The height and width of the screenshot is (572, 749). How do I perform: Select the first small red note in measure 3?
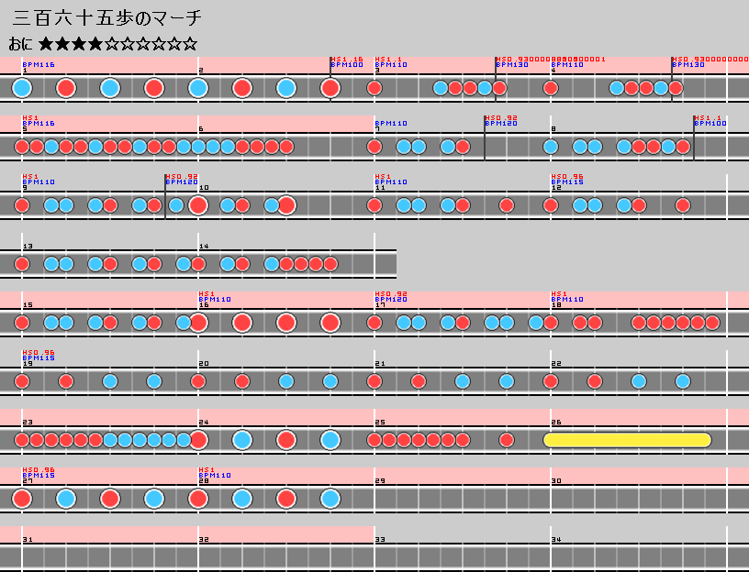pyautogui.click(x=374, y=88)
